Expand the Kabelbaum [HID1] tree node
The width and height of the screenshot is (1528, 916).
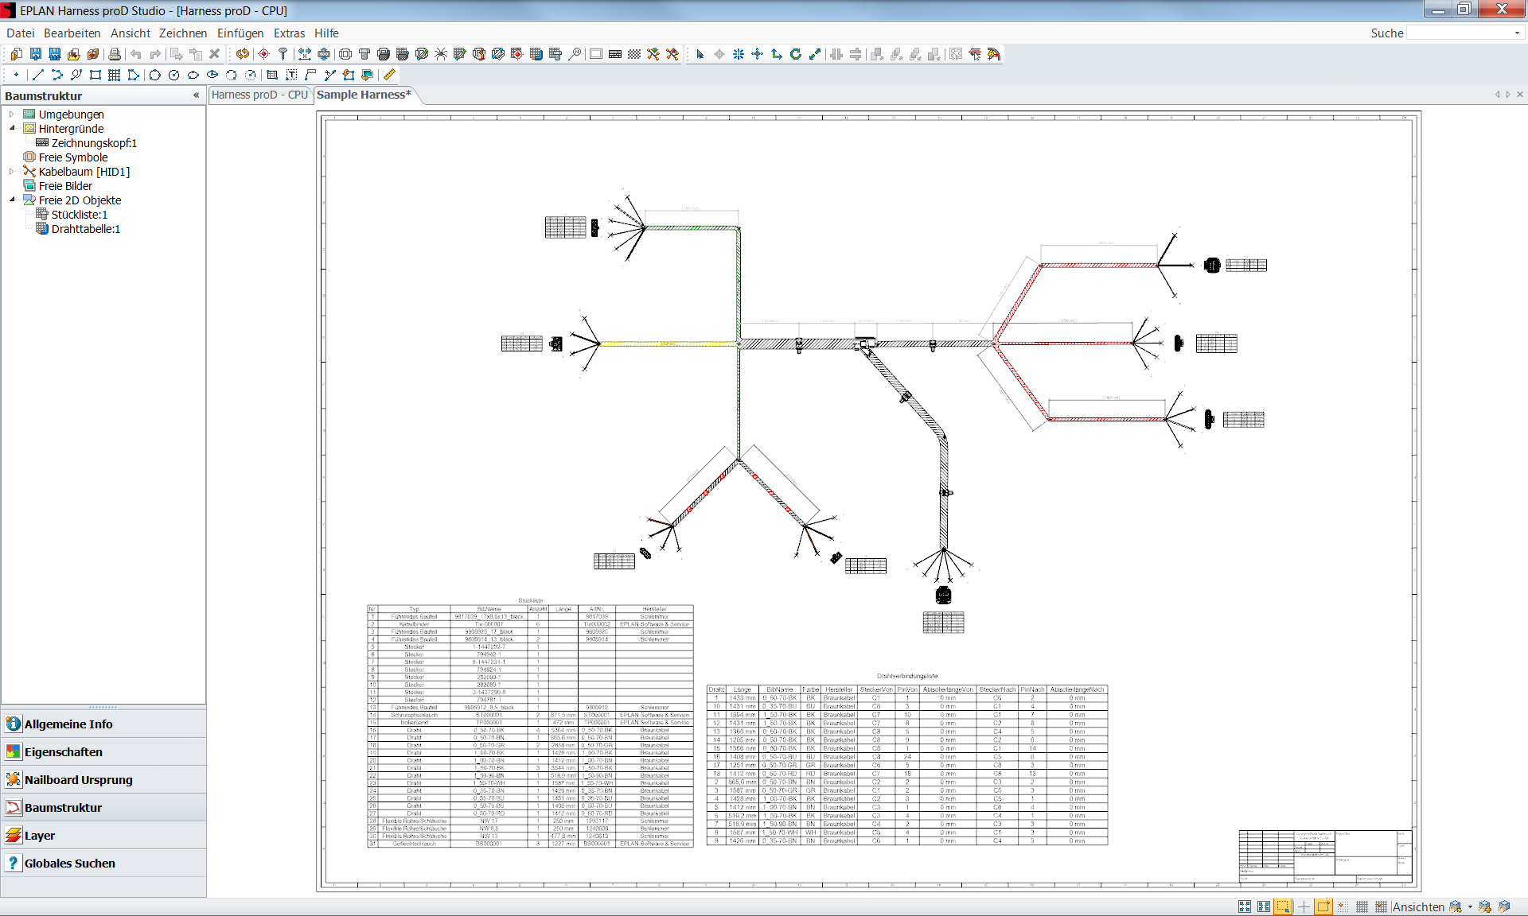(12, 172)
